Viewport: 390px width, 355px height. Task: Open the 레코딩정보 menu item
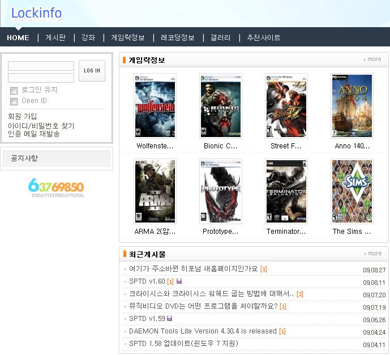(178, 37)
